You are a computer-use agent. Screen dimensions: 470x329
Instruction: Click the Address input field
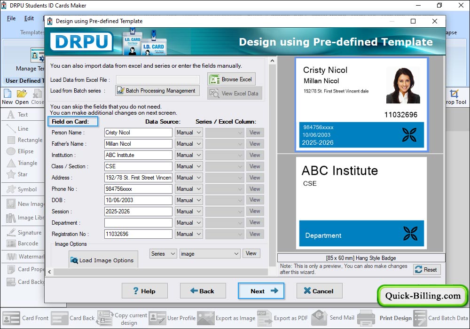pyautogui.click(x=138, y=178)
